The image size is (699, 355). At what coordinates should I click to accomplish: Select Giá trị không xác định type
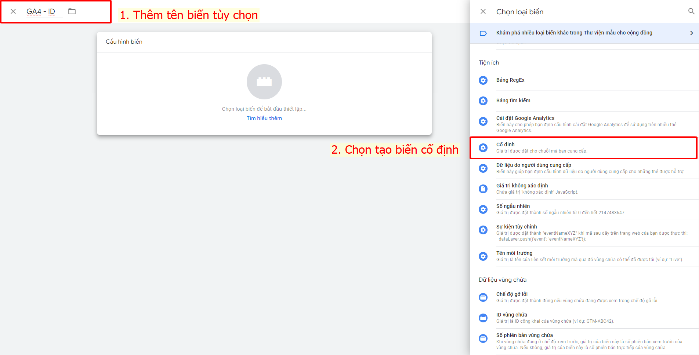pyautogui.click(x=584, y=189)
